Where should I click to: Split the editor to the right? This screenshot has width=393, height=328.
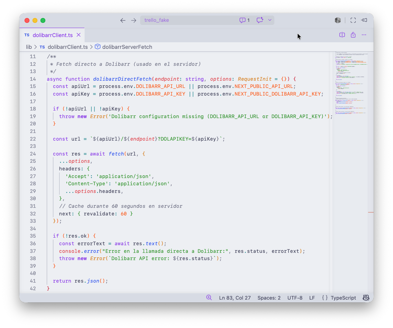point(342,35)
